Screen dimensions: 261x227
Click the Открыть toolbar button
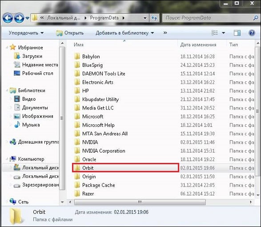pos(70,33)
